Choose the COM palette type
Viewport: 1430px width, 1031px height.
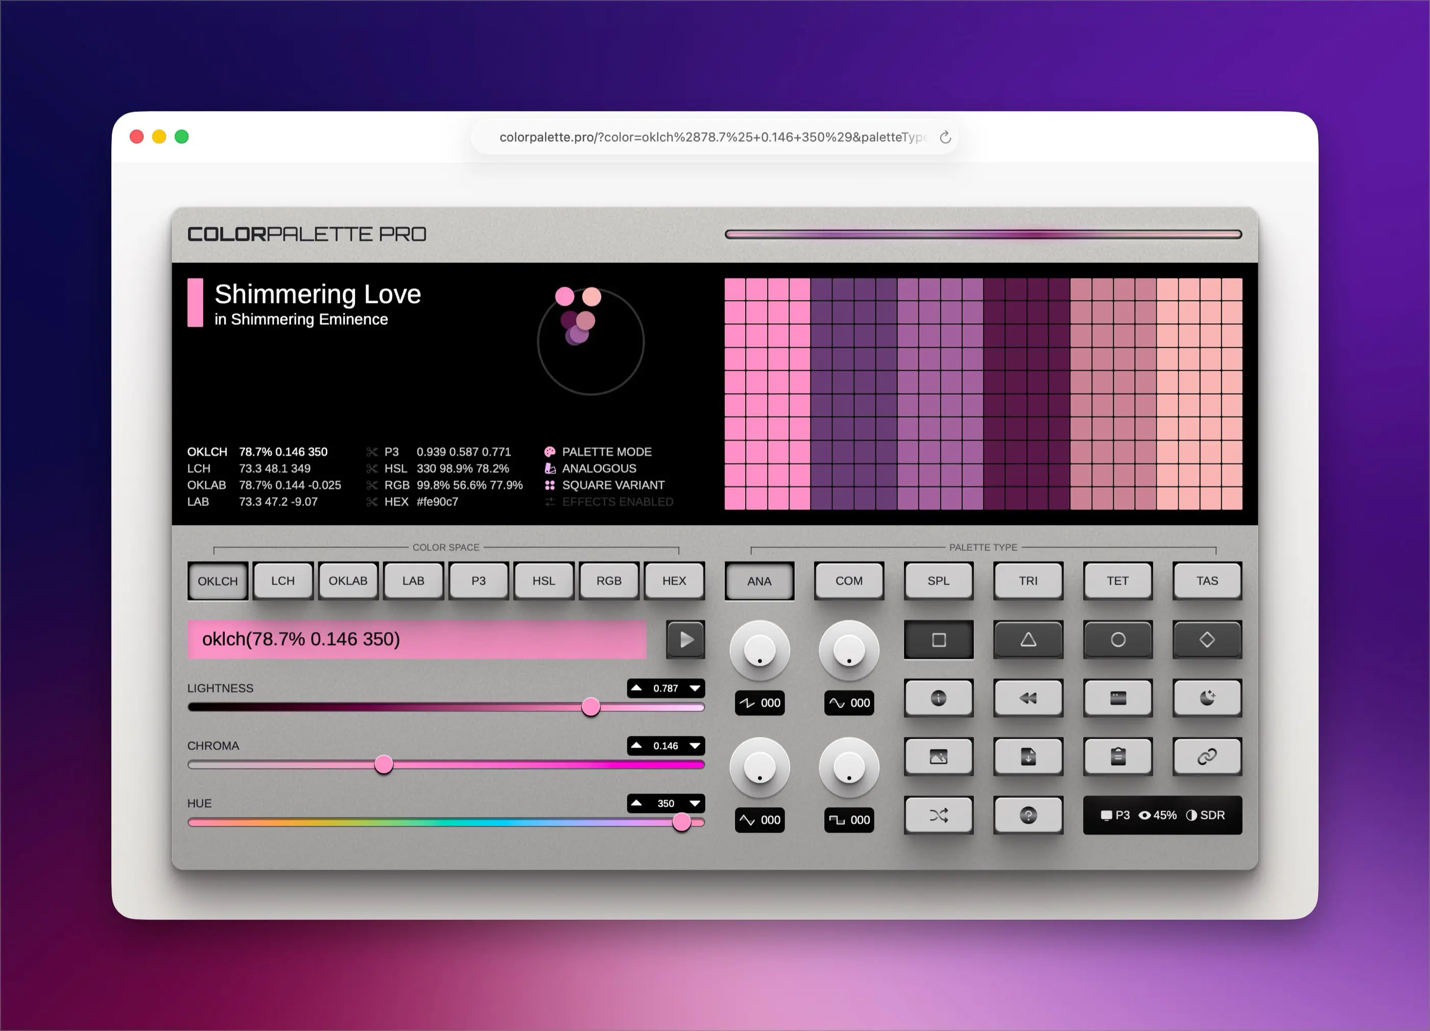point(849,581)
